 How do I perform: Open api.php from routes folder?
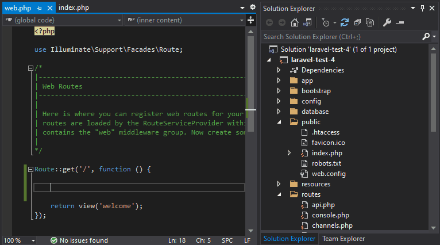coord(323,205)
